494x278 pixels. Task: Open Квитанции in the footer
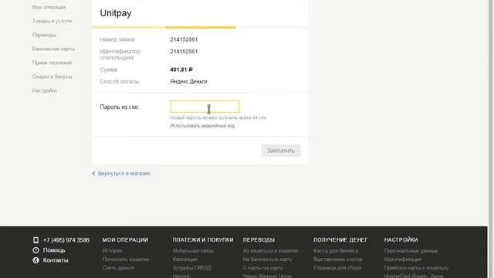185,259
